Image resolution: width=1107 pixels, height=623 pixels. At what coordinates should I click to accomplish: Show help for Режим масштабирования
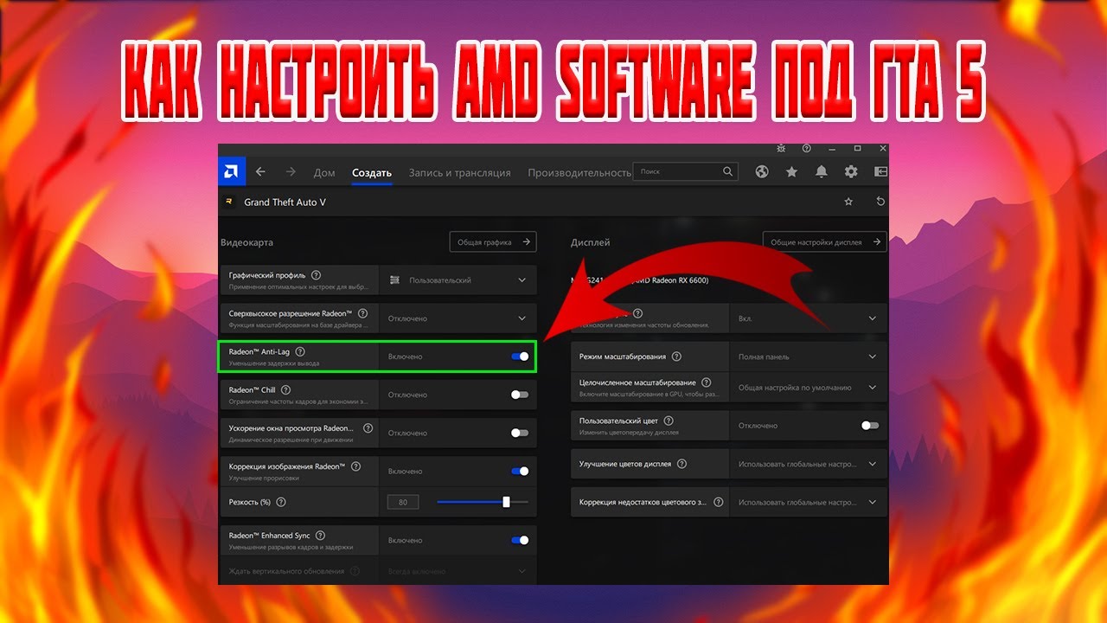click(x=676, y=356)
